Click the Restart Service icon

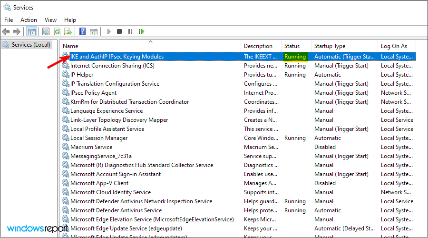(x=141, y=32)
